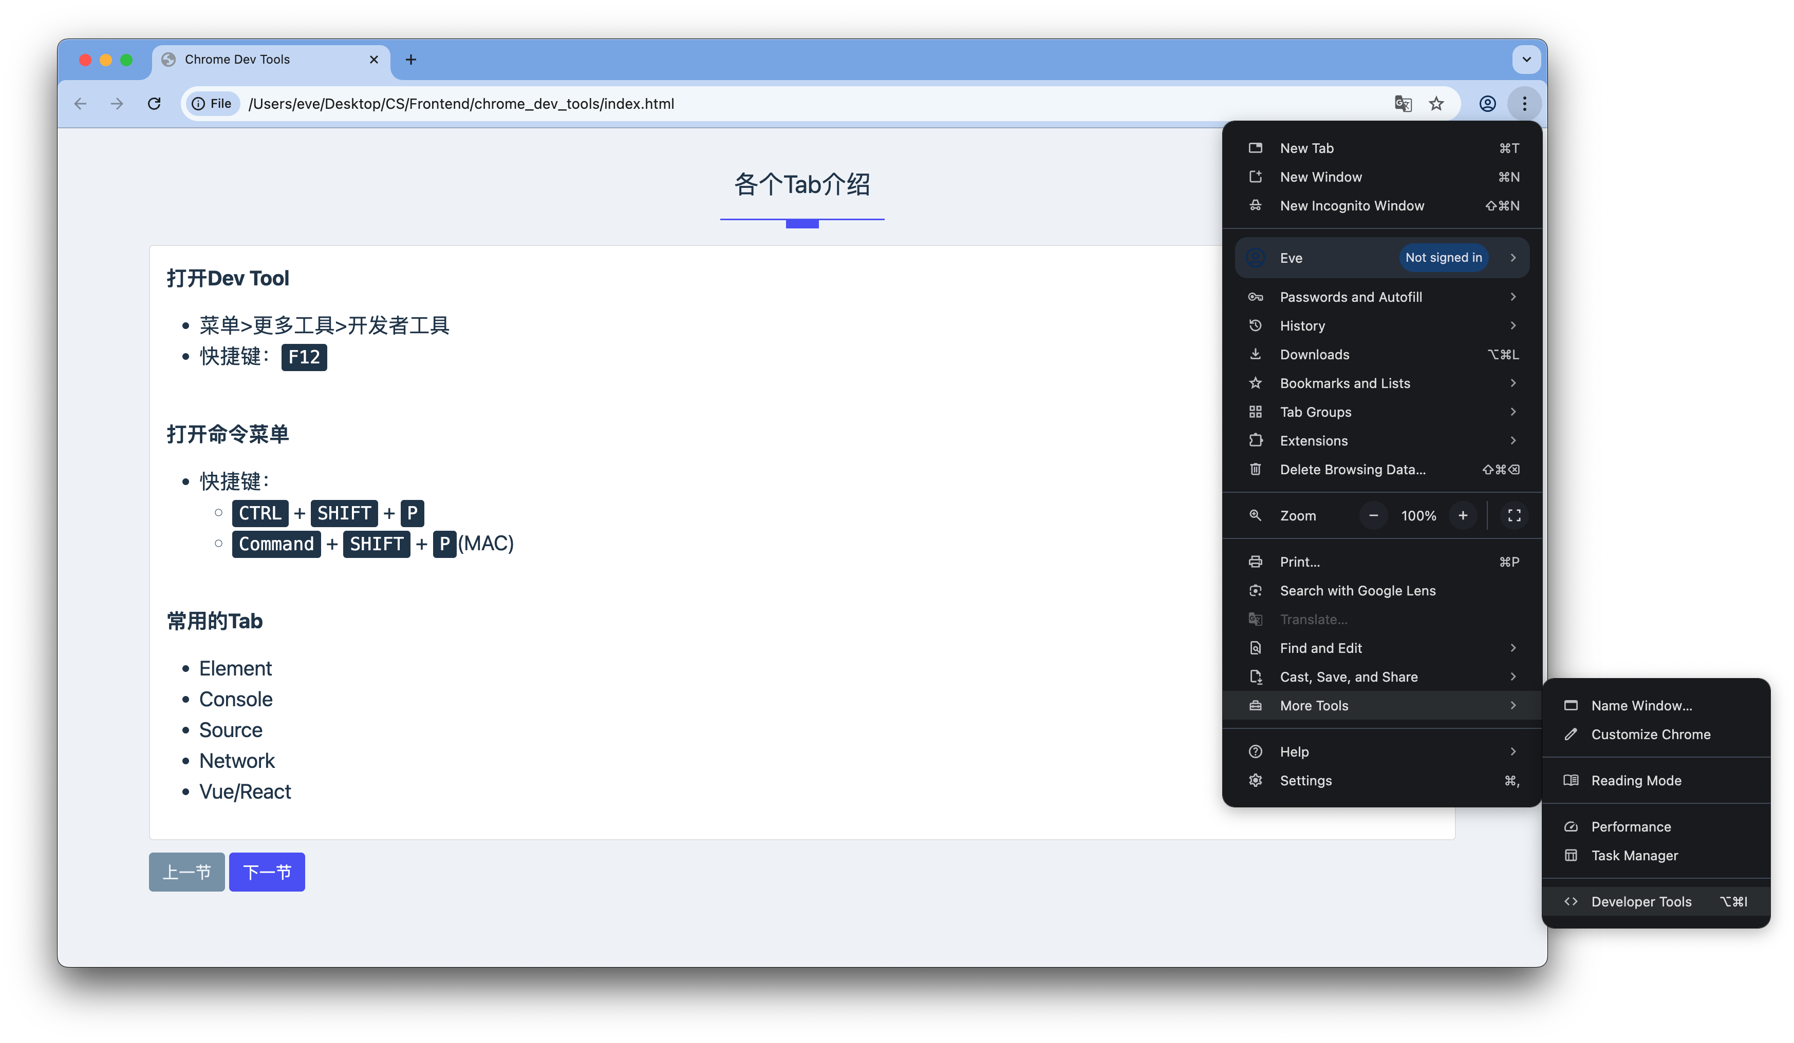The image size is (1794, 1043).
Task: Click the 上一节 button
Action: click(x=186, y=871)
